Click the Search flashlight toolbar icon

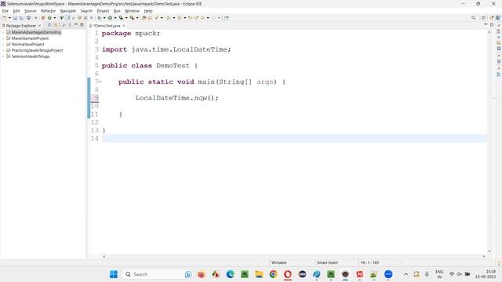tap(157, 18)
